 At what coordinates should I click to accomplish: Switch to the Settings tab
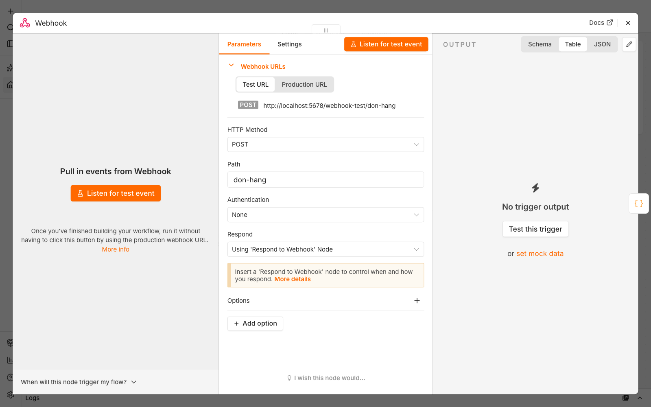point(289,44)
